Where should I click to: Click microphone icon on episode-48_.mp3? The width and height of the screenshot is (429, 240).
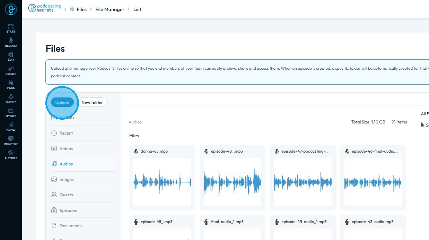(206, 152)
